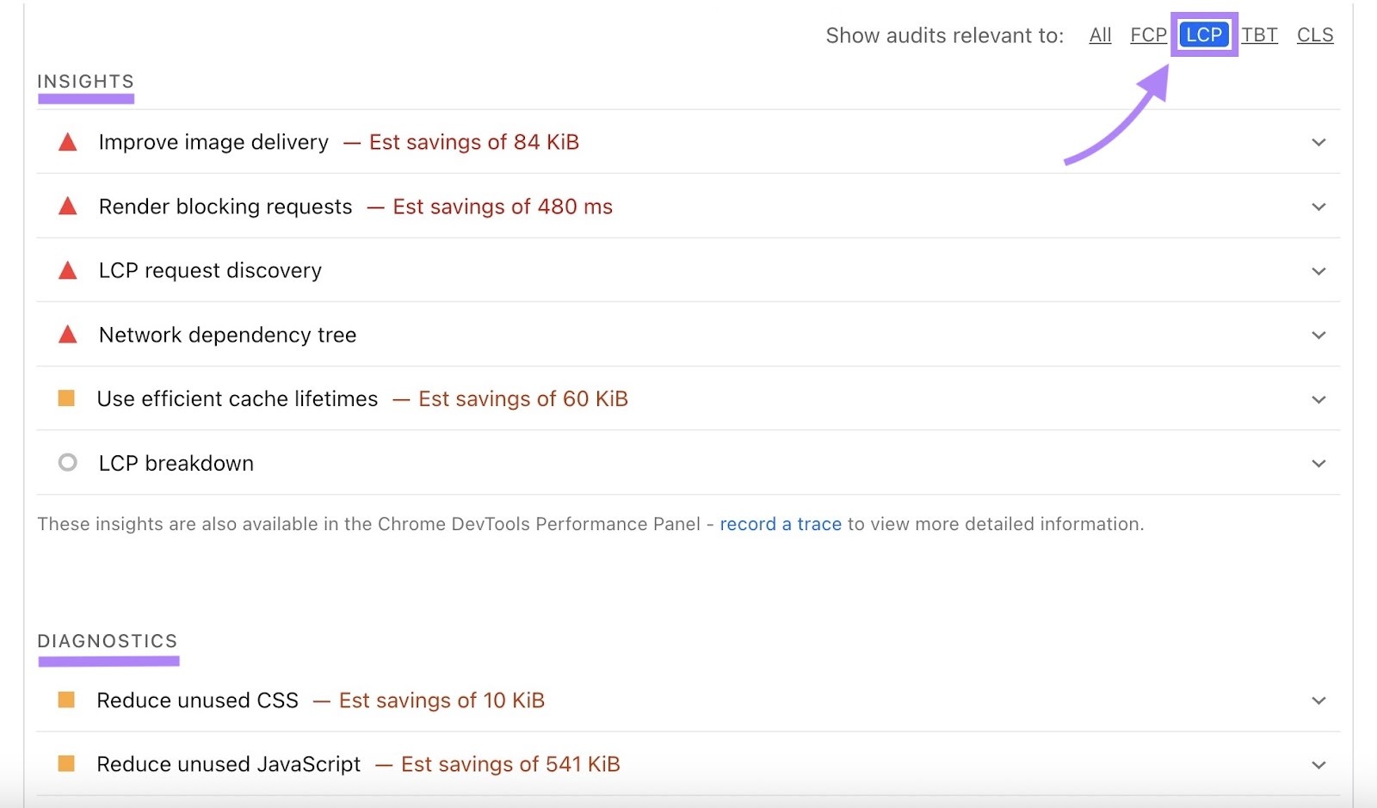Click red triangle icon beside Render blocking requests
The image size is (1377, 808).
tap(68, 207)
